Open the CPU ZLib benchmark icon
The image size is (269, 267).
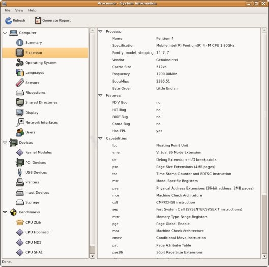pyautogui.click(x=20, y=222)
